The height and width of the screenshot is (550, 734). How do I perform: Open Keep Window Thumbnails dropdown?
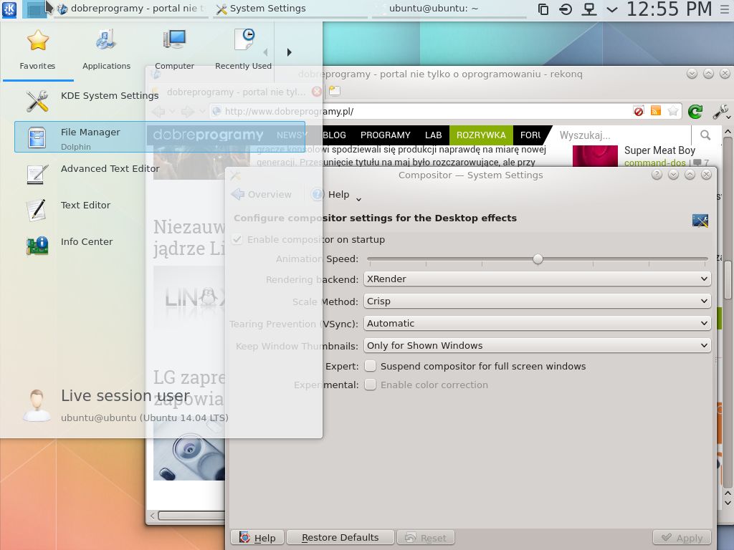click(x=537, y=346)
